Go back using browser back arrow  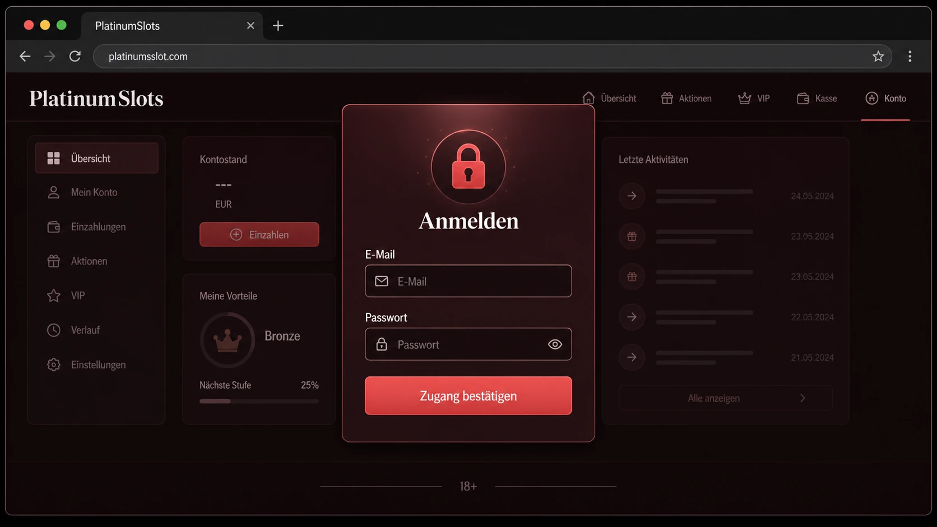(25, 56)
